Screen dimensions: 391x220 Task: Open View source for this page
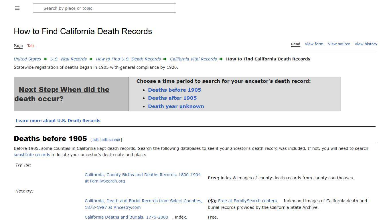[339, 44]
